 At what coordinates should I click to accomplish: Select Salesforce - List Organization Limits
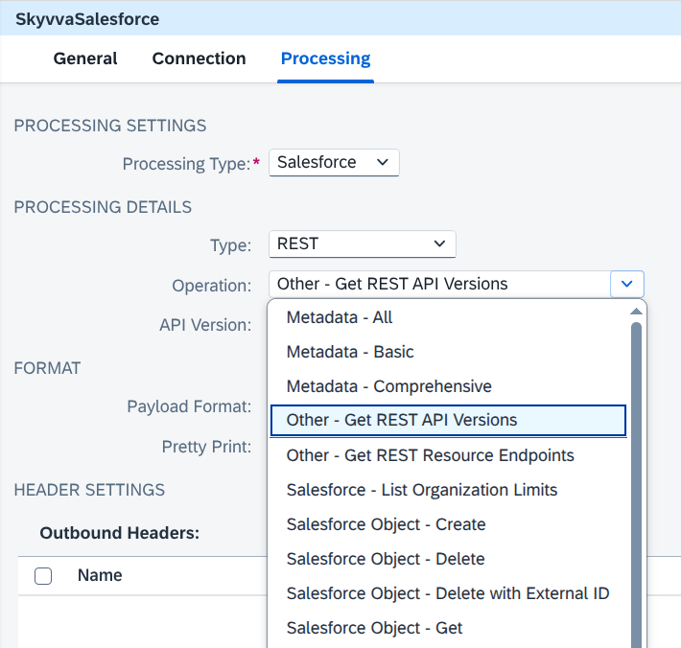coord(448,490)
